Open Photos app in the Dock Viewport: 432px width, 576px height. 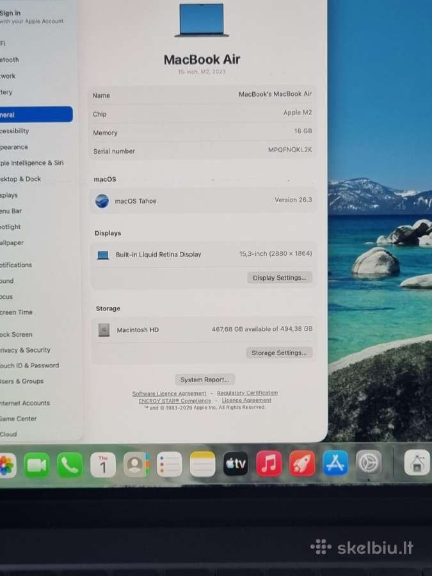pyautogui.click(x=7, y=465)
